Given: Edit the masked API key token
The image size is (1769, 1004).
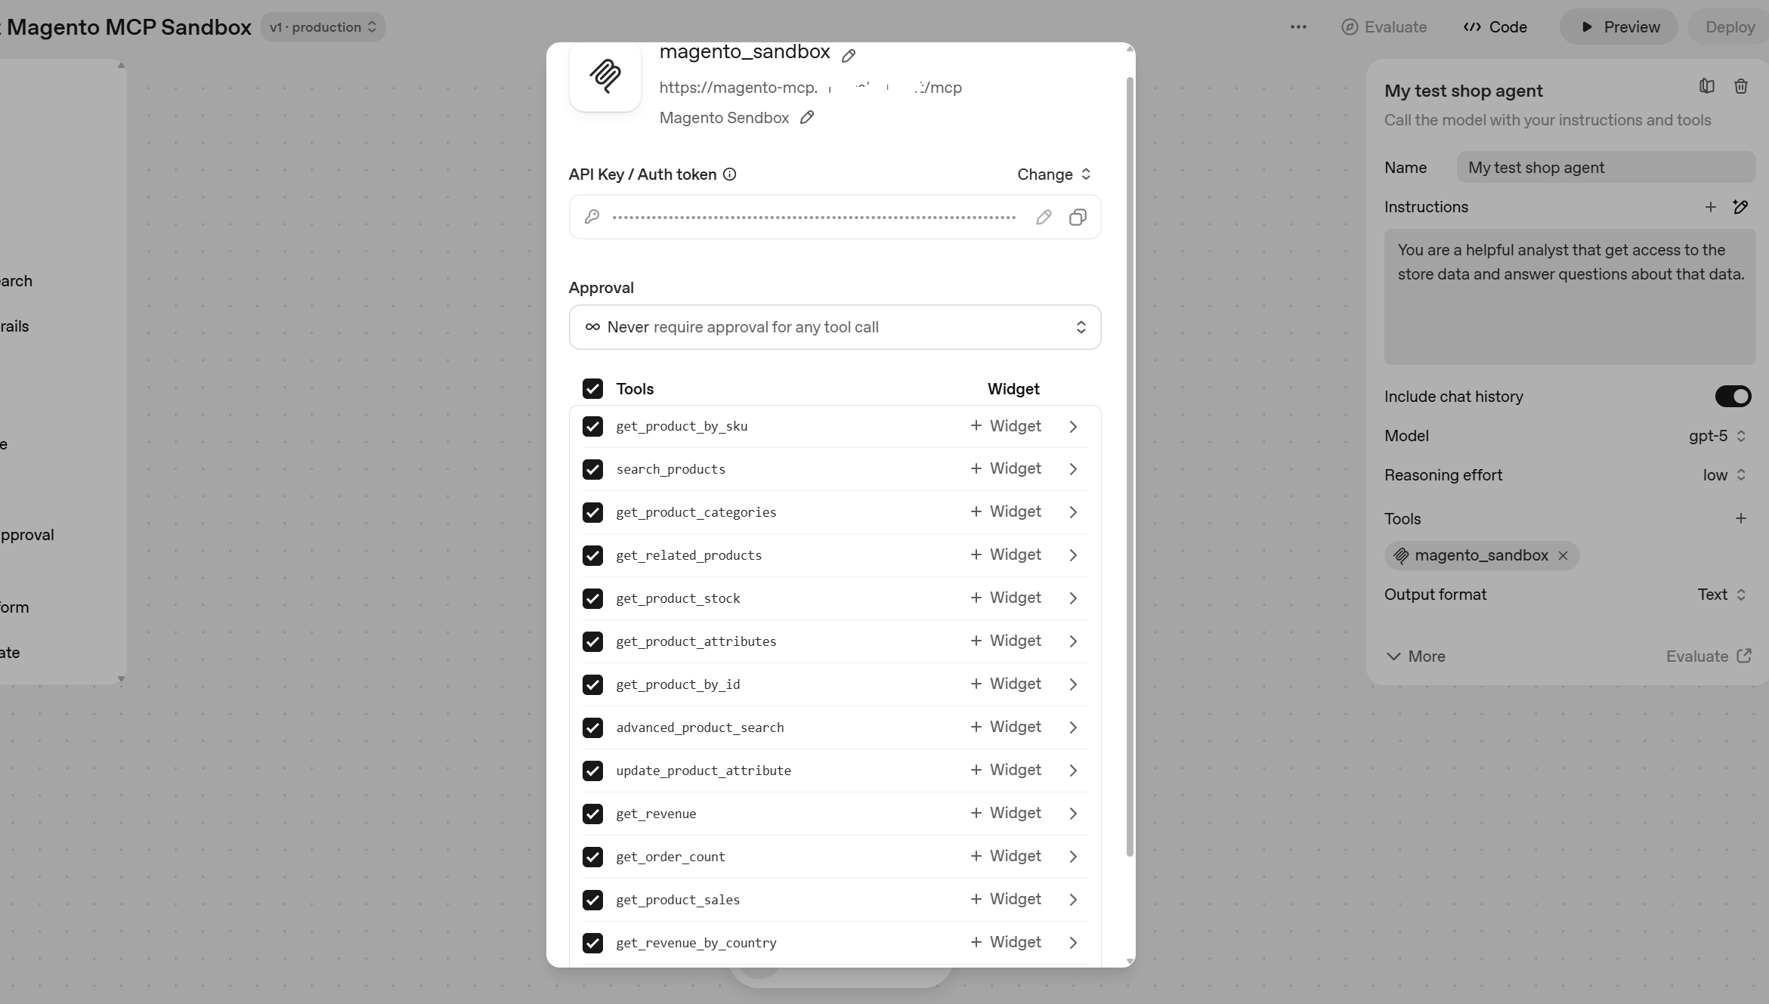Looking at the screenshot, I should pos(1044,218).
